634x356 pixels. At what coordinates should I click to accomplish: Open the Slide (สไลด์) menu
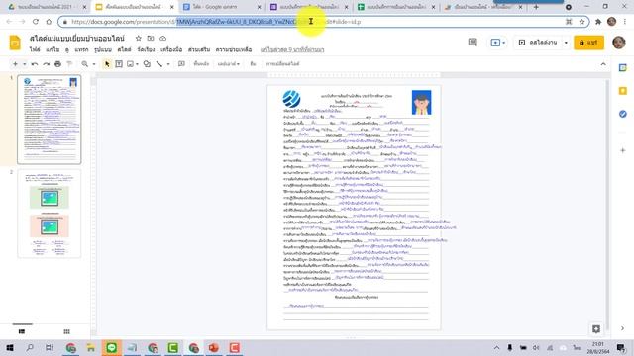pos(125,49)
